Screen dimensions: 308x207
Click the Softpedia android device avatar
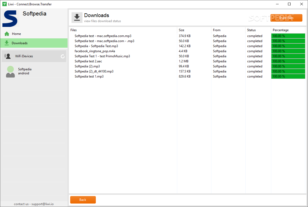tap(10, 72)
